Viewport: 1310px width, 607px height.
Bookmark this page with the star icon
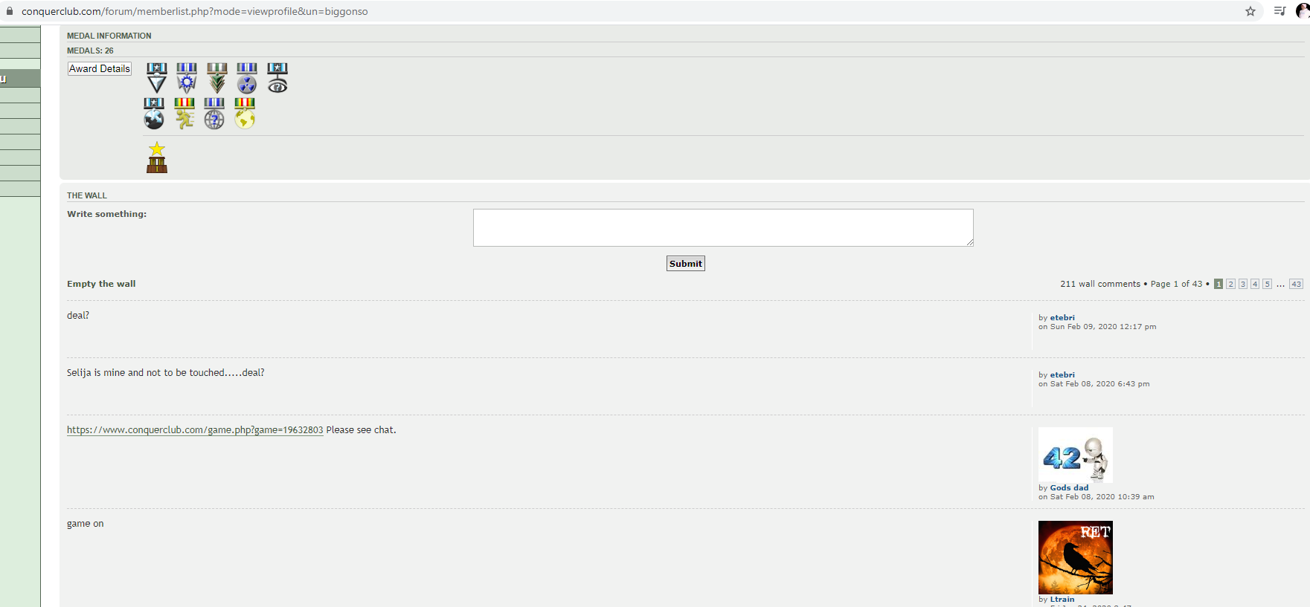pos(1250,11)
